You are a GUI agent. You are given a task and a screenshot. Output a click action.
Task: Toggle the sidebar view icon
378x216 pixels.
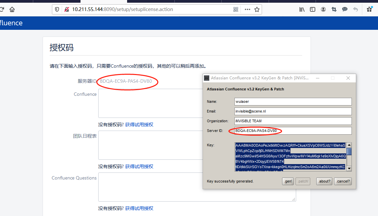313,9
